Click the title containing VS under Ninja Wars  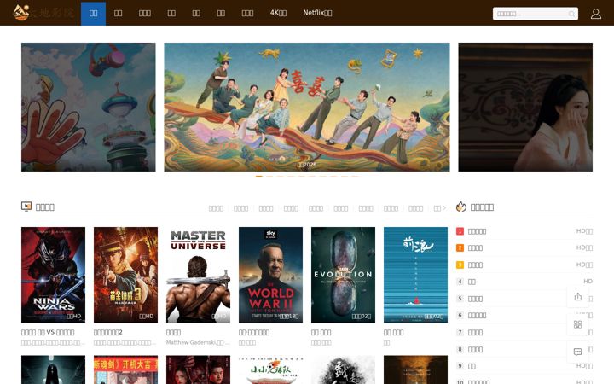pos(48,332)
